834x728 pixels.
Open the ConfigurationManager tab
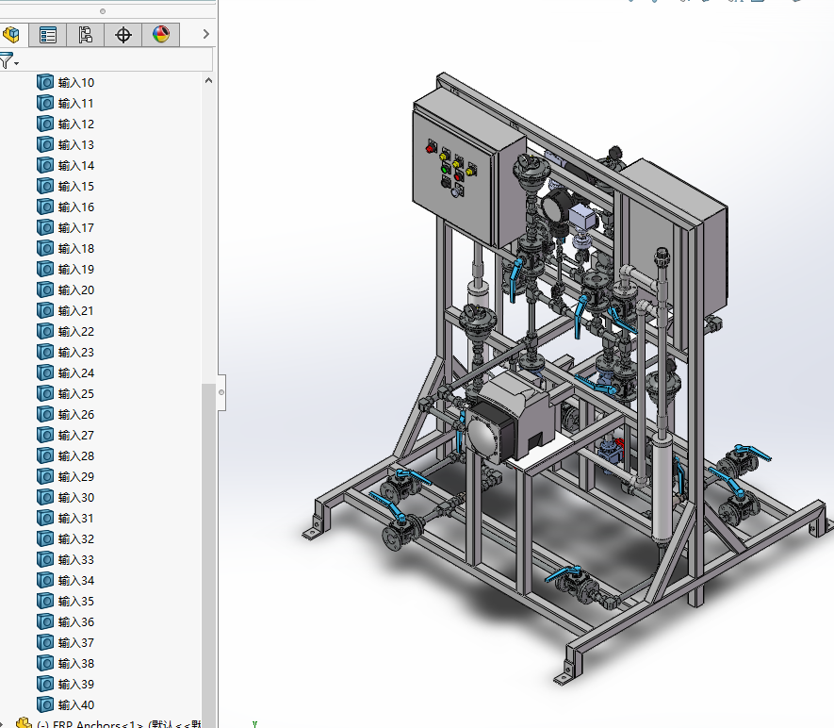[86, 35]
